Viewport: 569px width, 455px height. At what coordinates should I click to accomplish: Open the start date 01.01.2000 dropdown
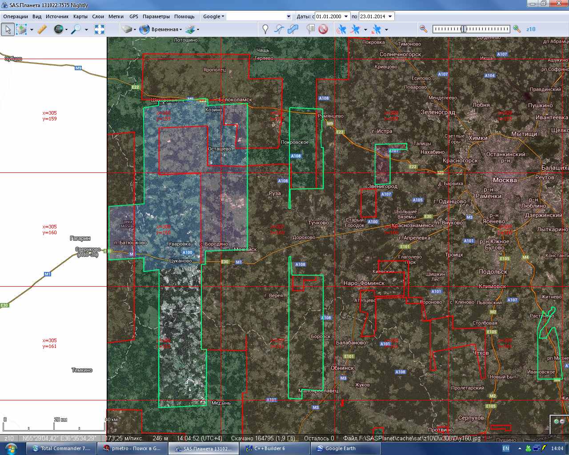346,16
